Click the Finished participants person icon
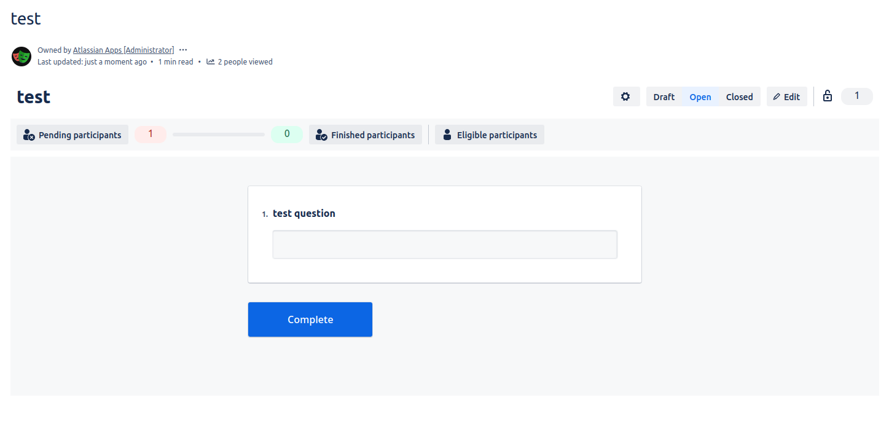 321,135
